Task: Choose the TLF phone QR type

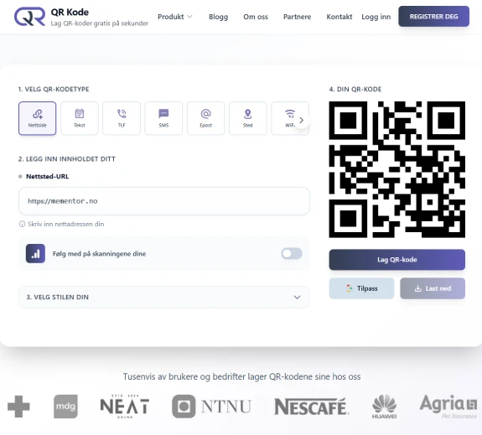Action: coord(122,118)
